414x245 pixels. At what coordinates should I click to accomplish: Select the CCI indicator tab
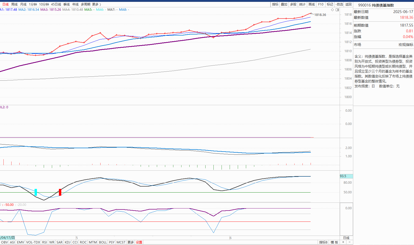[75, 242]
